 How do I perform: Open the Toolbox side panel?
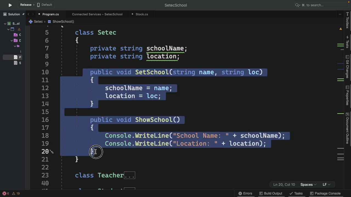click(x=347, y=21)
